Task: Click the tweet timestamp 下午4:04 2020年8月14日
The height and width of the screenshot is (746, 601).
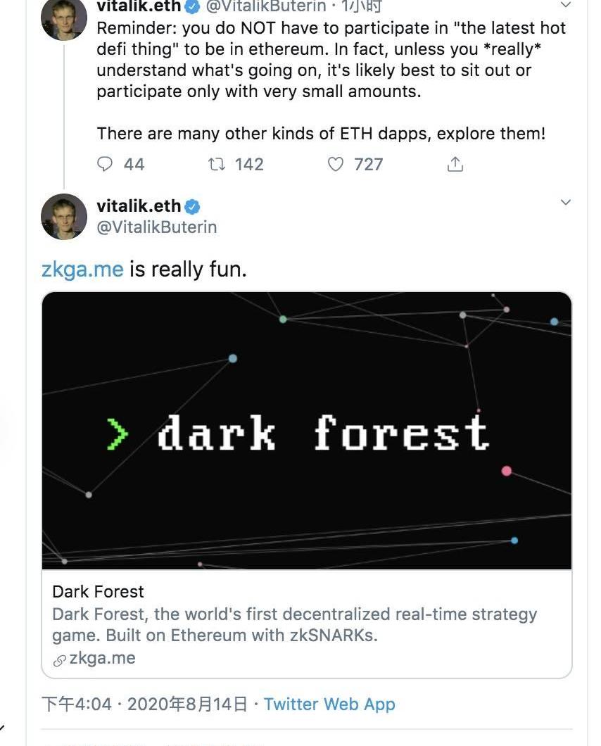Action: point(144,704)
